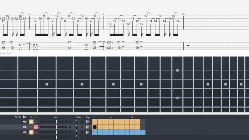Select black cursor cell in second track bar 1
This screenshot has height=140, width=249.
pos(95,127)
